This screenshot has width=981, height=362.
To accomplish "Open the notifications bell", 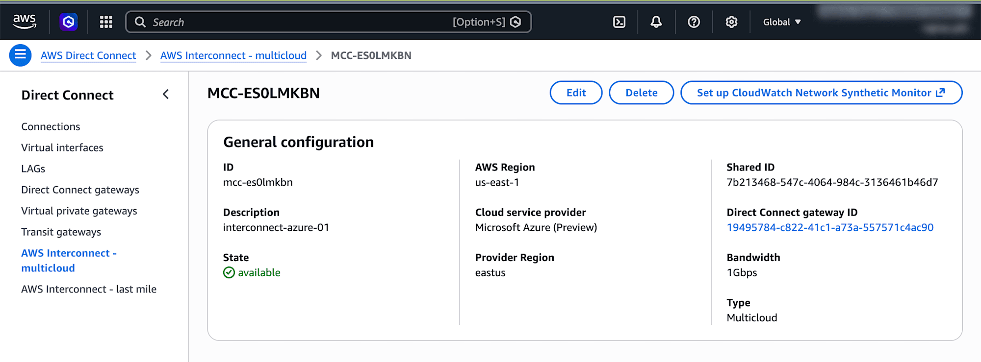I will pos(656,22).
